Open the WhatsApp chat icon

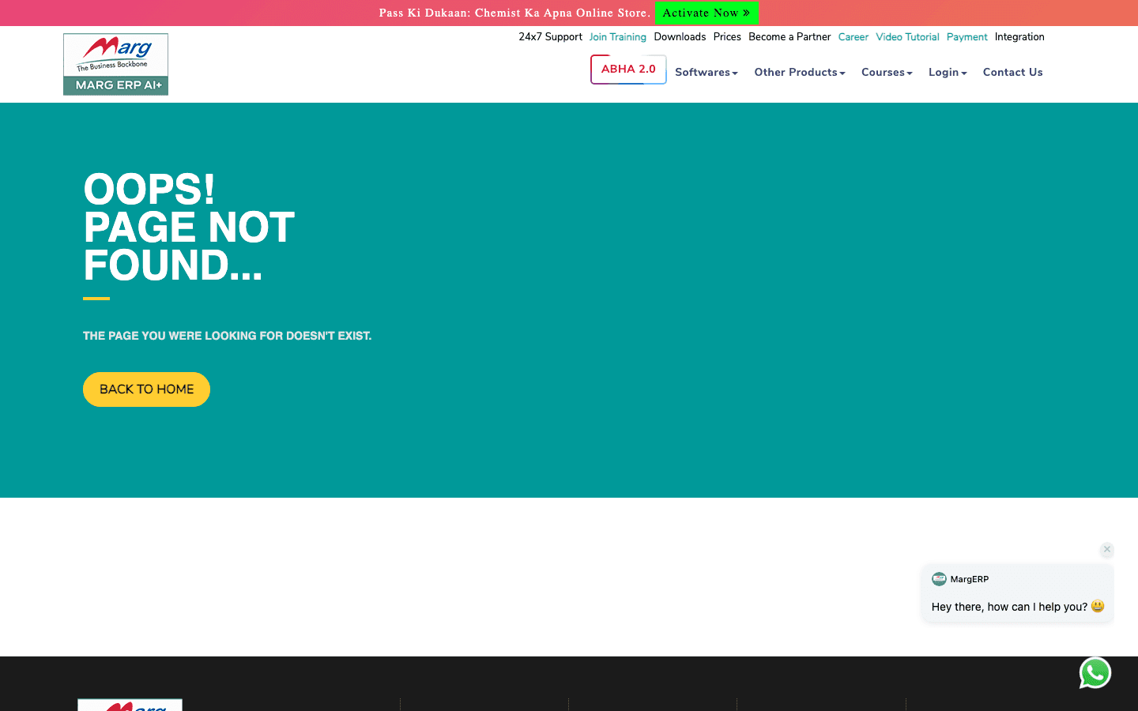click(1095, 673)
